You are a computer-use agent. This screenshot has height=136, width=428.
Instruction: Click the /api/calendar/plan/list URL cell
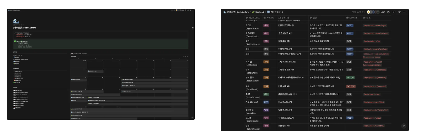pos(376,110)
